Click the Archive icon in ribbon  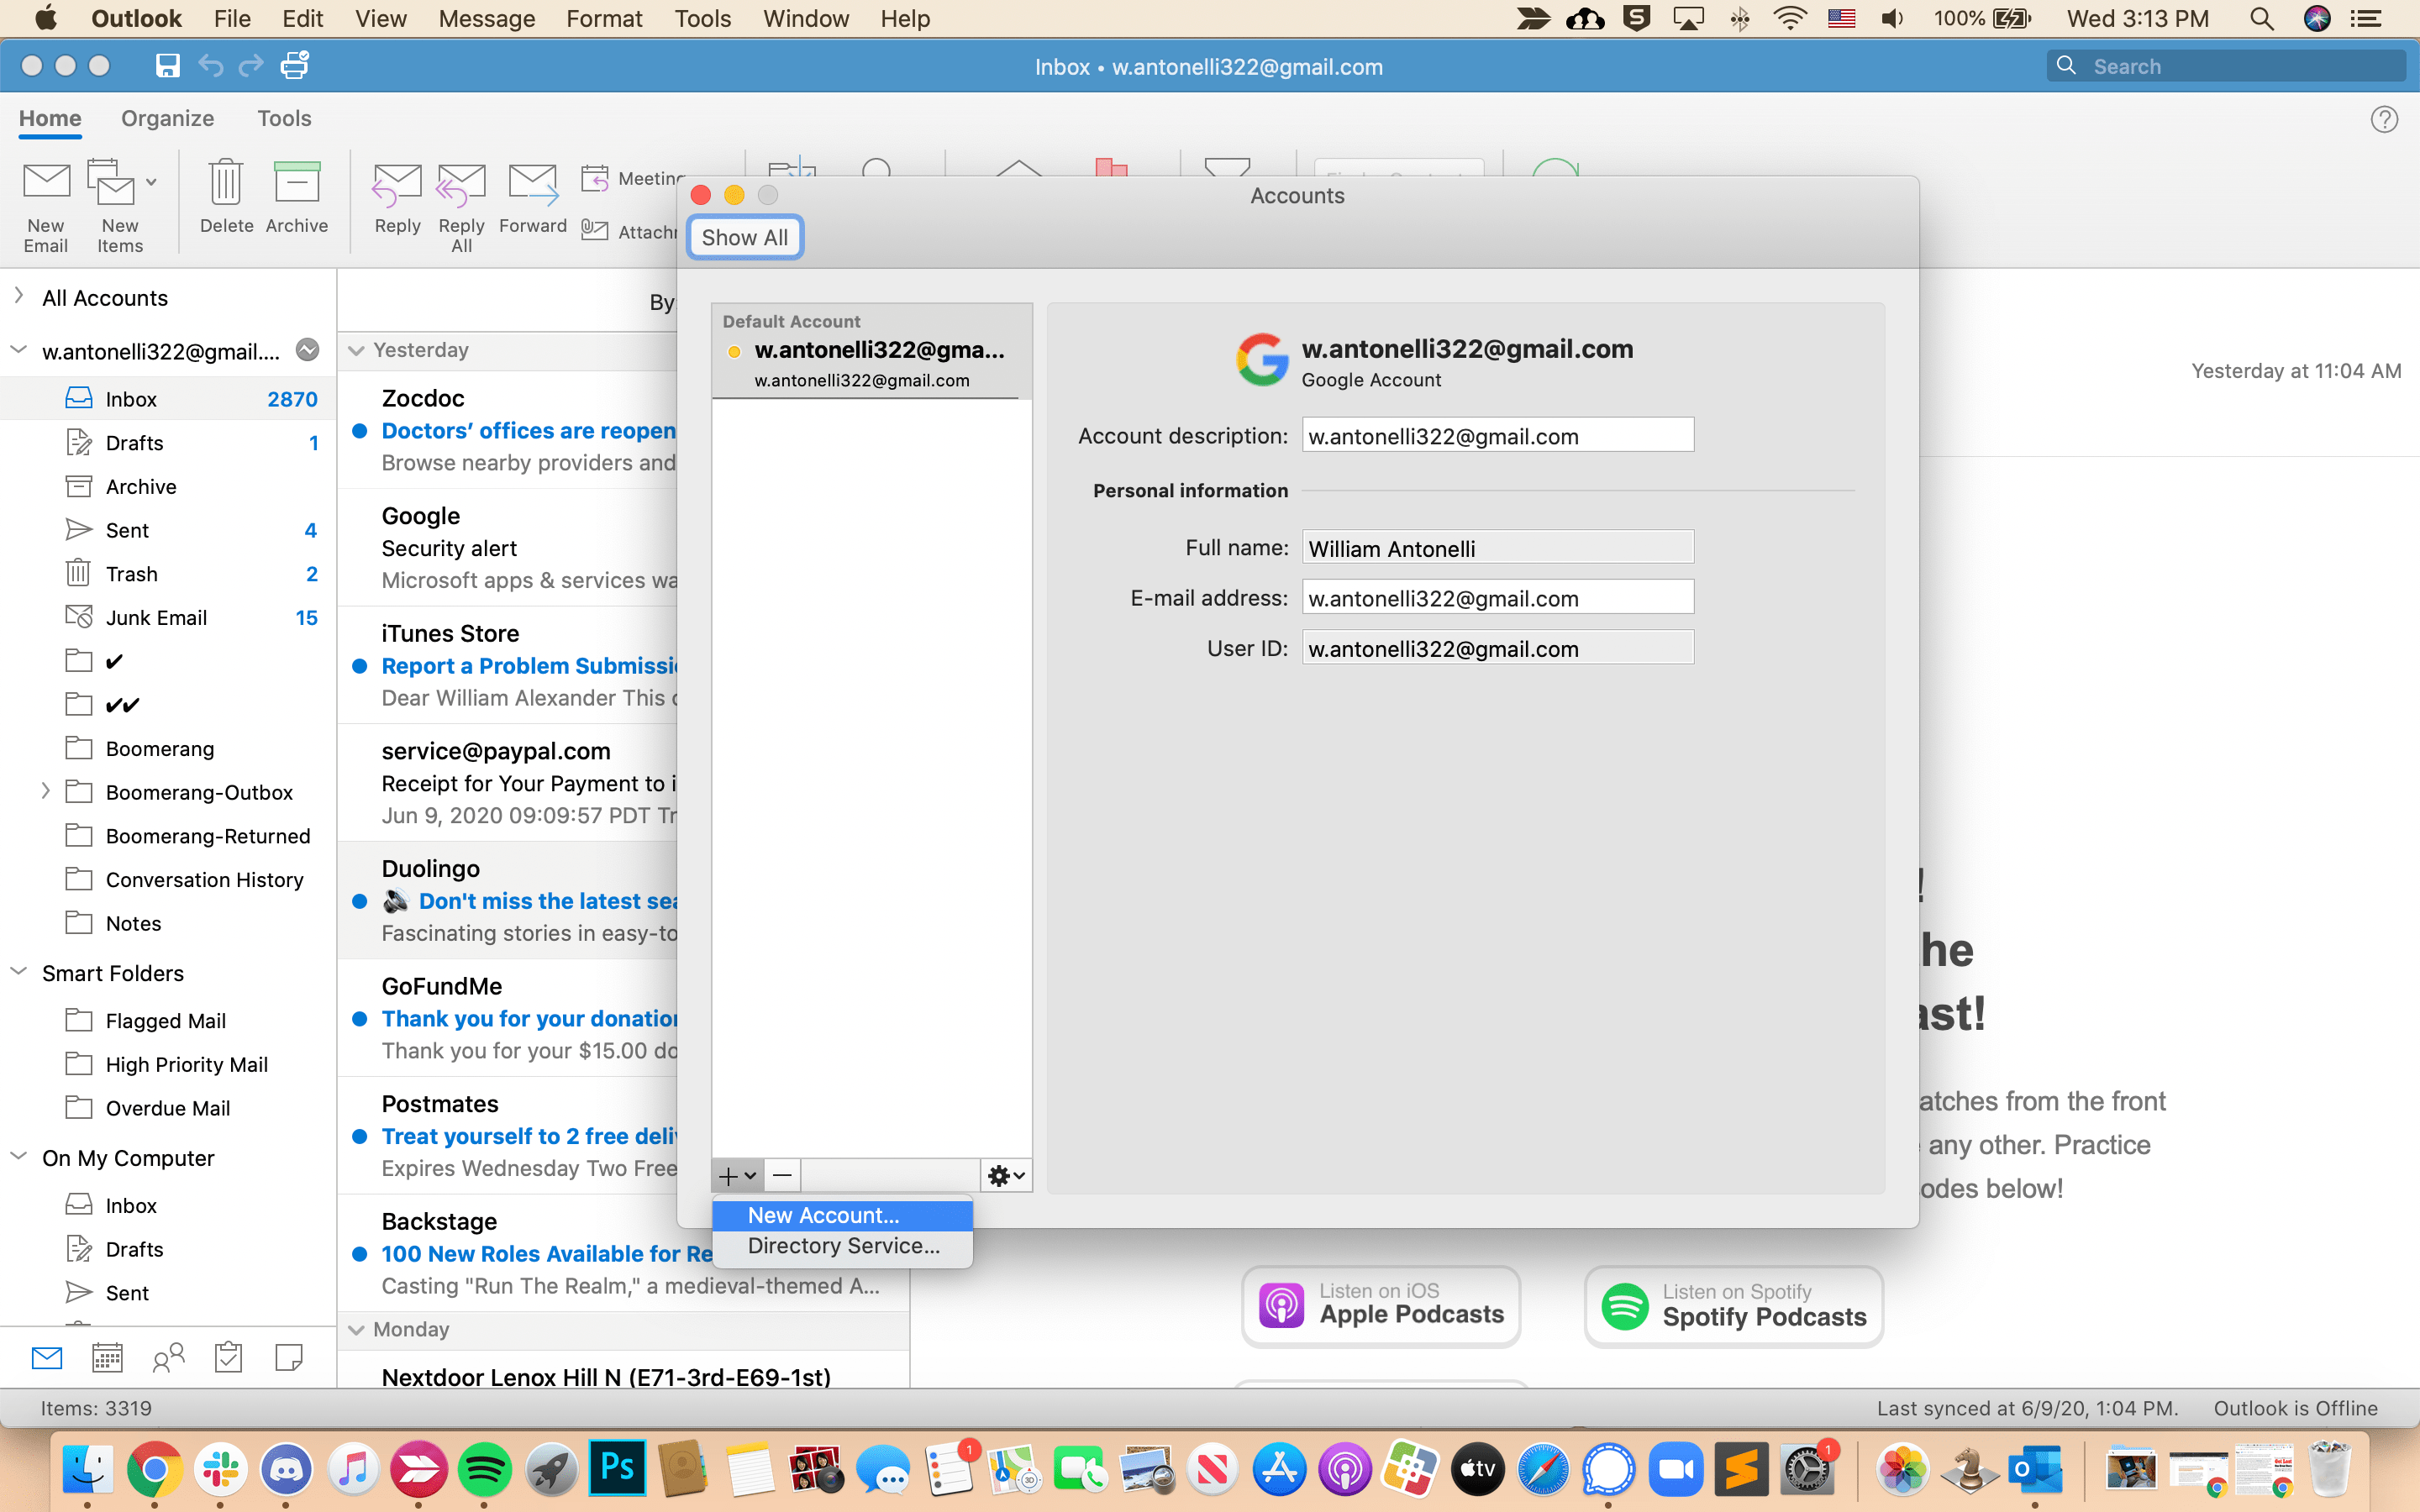click(x=296, y=183)
